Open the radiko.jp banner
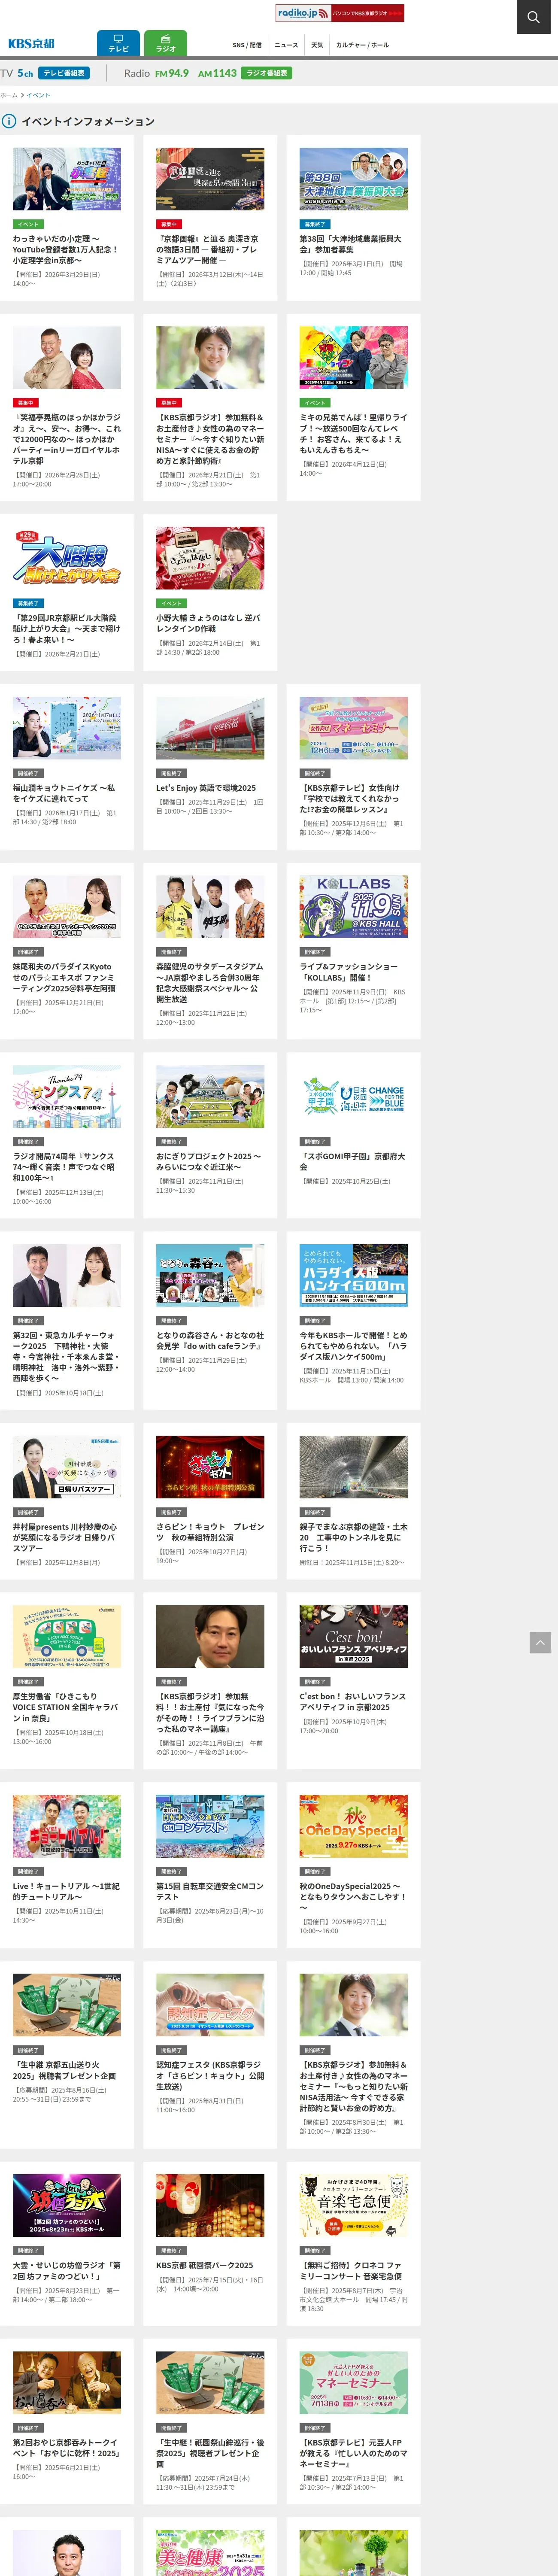Viewport: 558px width, 2576px height. tap(340, 13)
